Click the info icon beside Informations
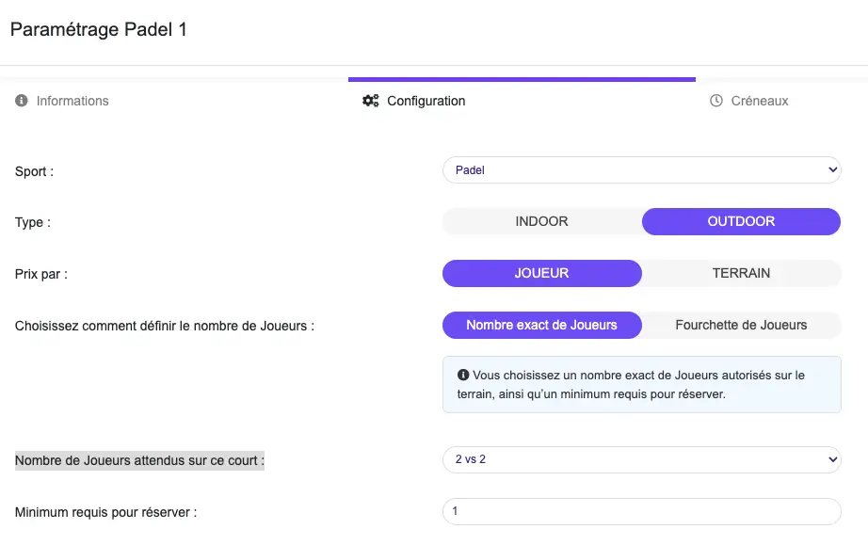This screenshot has width=868, height=545. (x=22, y=101)
